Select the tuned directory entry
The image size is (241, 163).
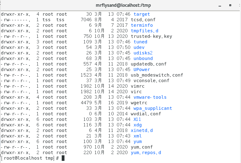(140, 42)
